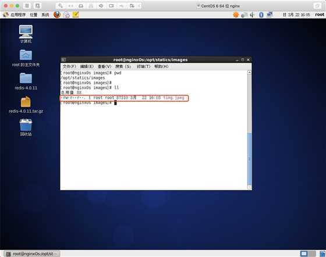Switch to the first workspace in bottom panel
The width and height of the screenshot is (326, 257).
coord(304,254)
